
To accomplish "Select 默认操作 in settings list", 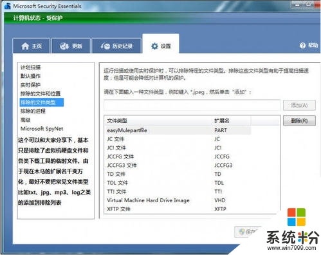I will click(x=30, y=76).
